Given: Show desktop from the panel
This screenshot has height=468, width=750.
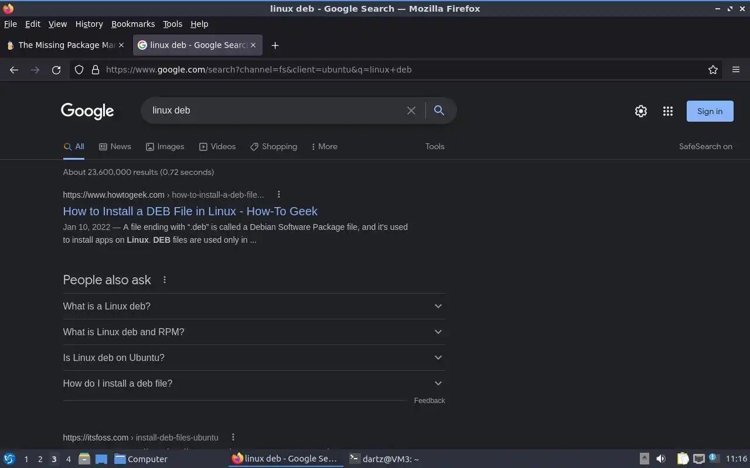Looking at the screenshot, I should (101, 459).
